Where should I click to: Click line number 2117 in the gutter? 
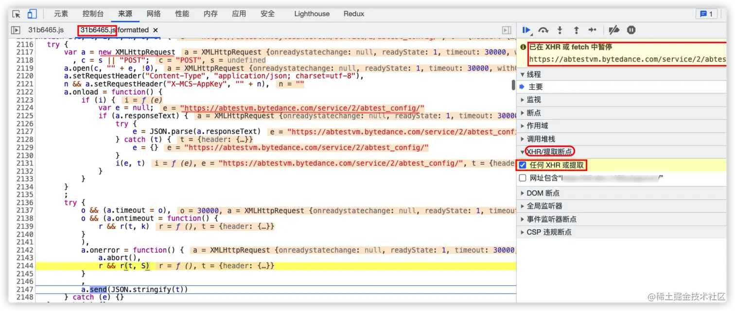pos(24,52)
